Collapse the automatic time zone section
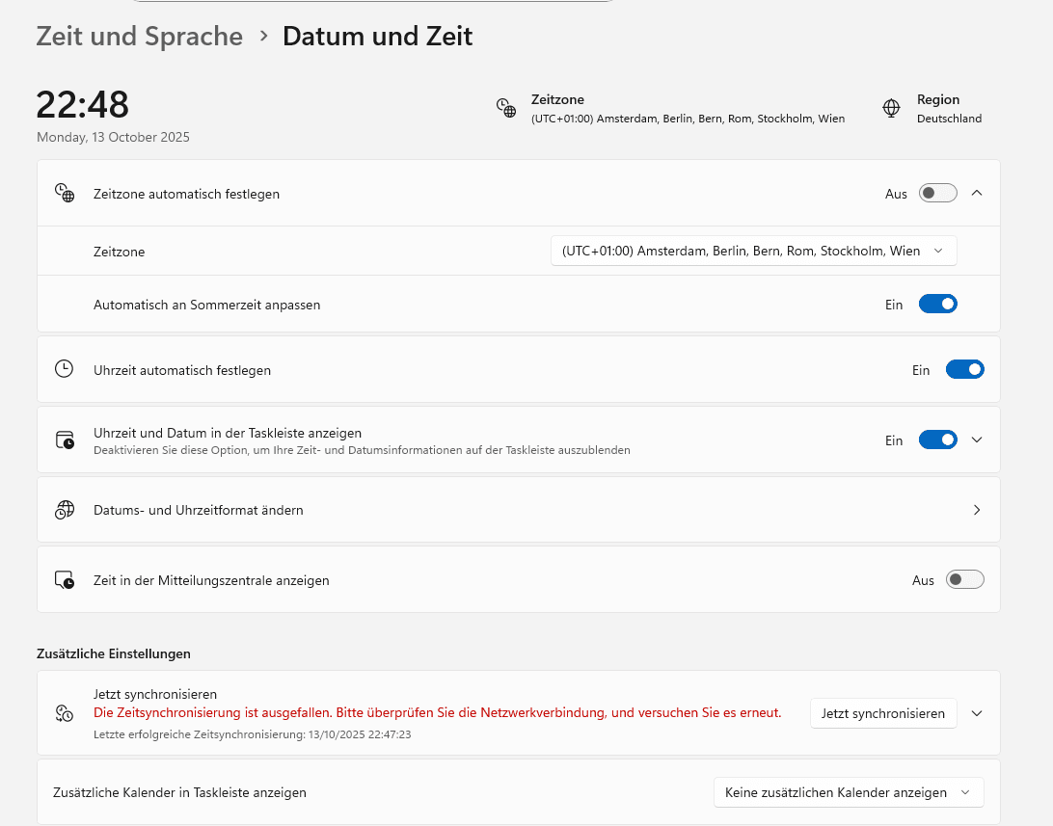The width and height of the screenshot is (1053, 826). 977,194
